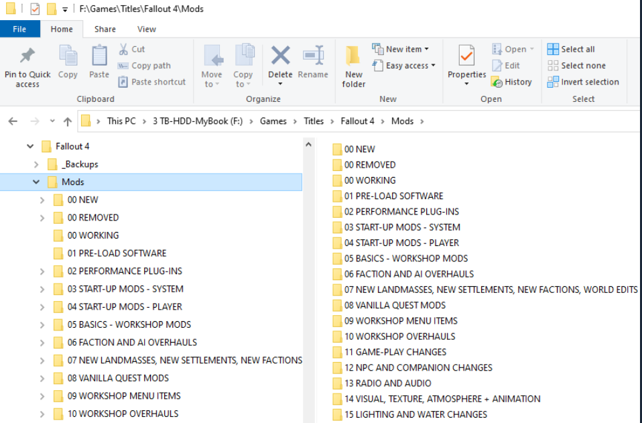The height and width of the screenshot is (423, 642).
Task: Switch to the View ribbon tab
Action: coord(147,29)
